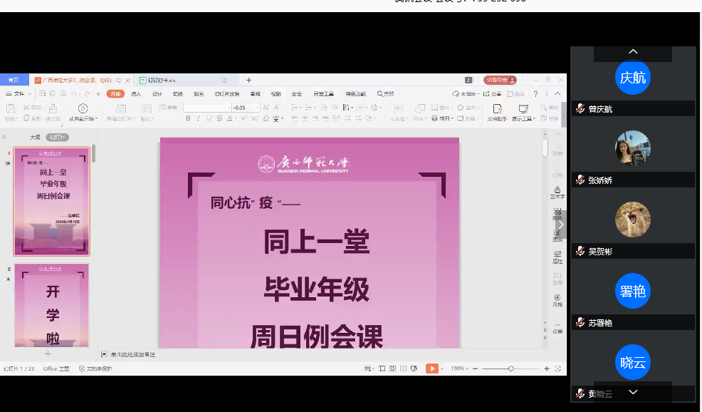Screen dimensions: 702x412
Task: Click the cloud sync status icon
Action: [456, 93]
